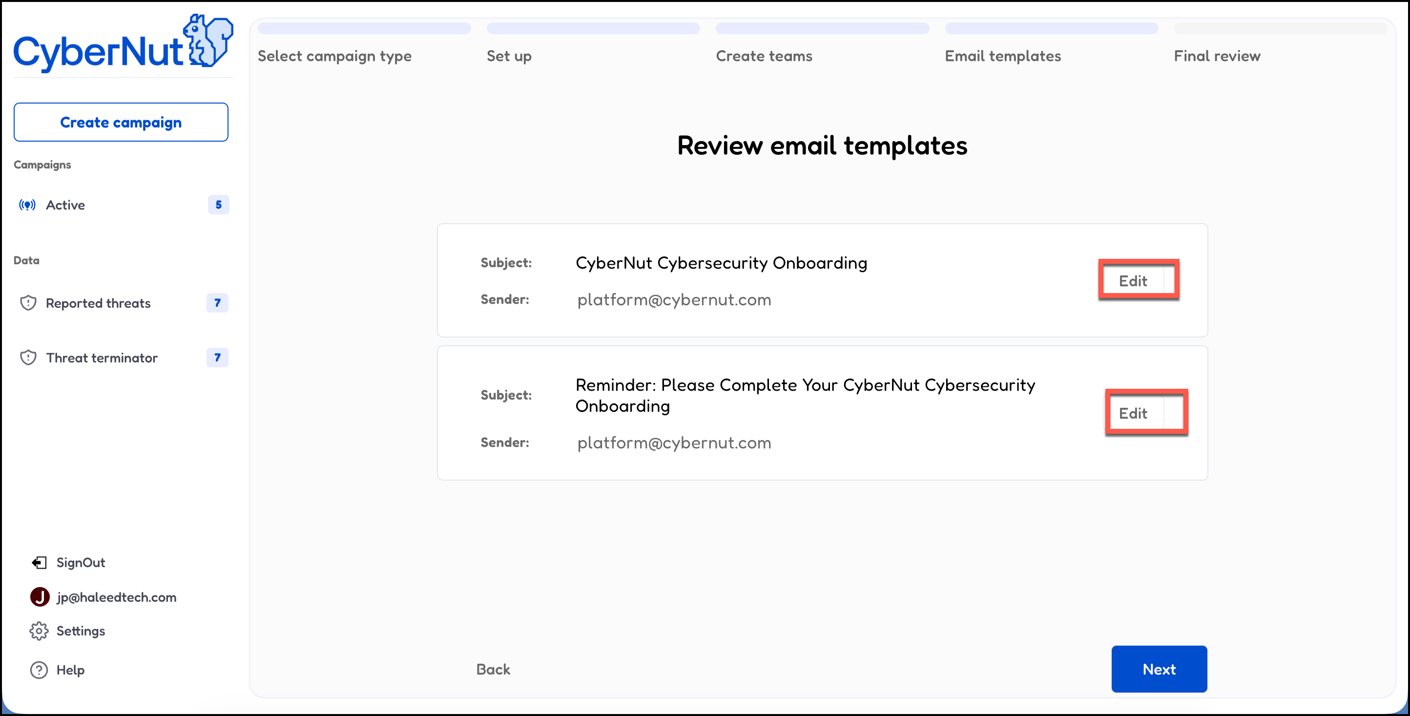This screenshot has height=716, width=1410.
Task: Jump to Select campaign type step
Action: [334, 56]
